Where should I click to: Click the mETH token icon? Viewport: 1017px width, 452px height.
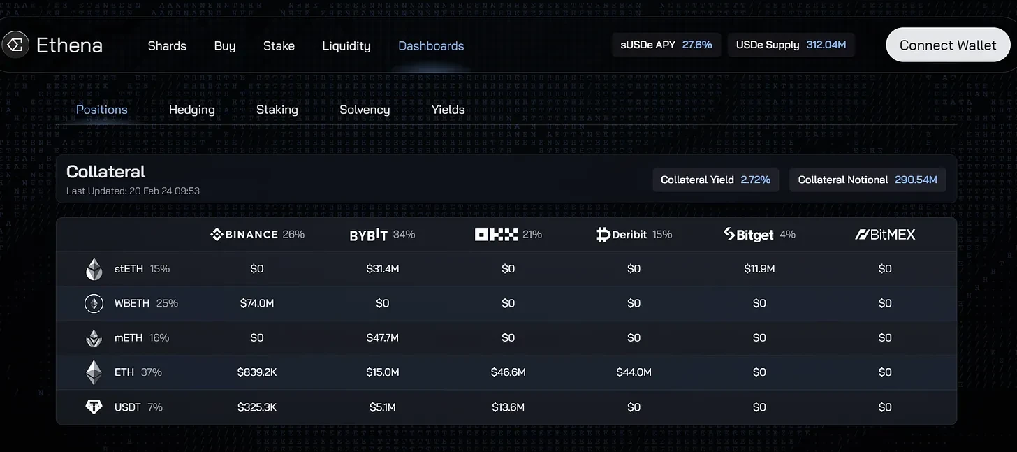coord(94,338)
